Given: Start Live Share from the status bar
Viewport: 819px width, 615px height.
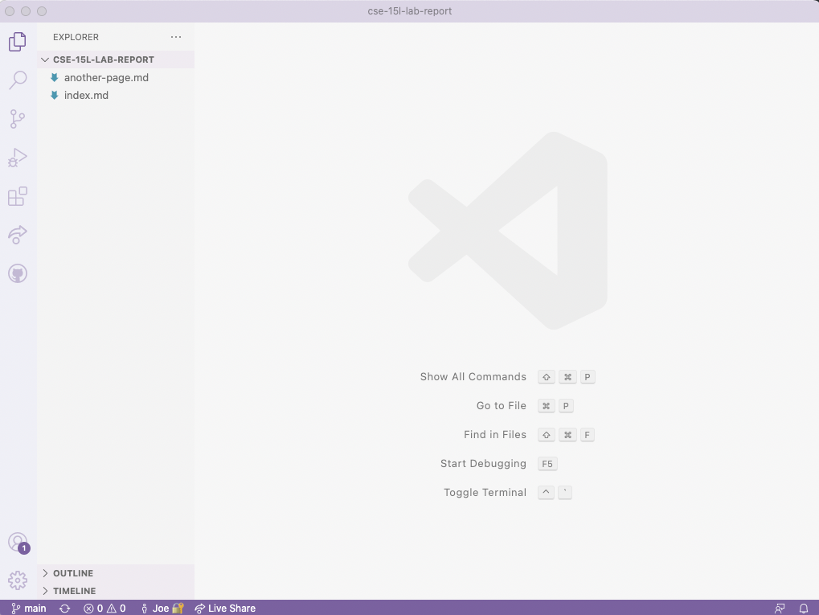Looking at the screenshot, I should click(x=225, y=609).
